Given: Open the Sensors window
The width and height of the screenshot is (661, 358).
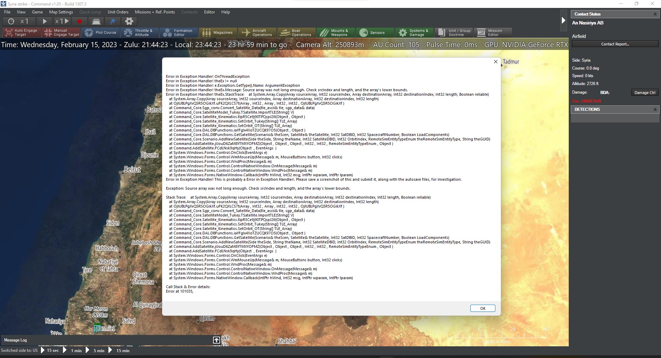Looking at the screenshot, I should point(375,33).
